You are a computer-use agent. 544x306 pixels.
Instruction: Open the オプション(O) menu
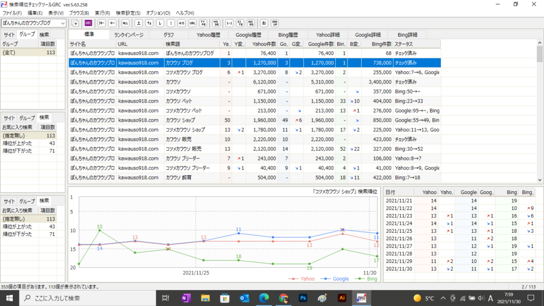[x=158, y=13]
